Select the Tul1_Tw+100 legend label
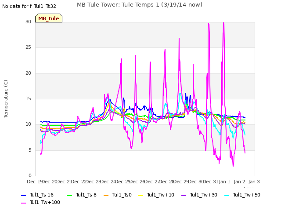The image size is (281, 211). point(45,202)
